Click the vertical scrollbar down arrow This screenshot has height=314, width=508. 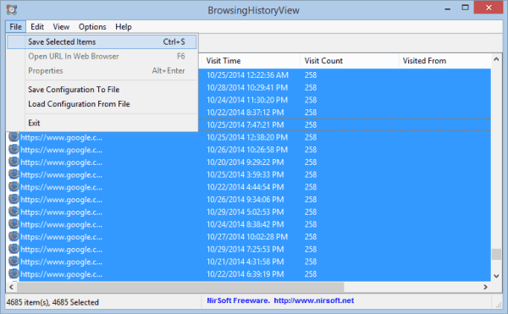pos(496,276)
